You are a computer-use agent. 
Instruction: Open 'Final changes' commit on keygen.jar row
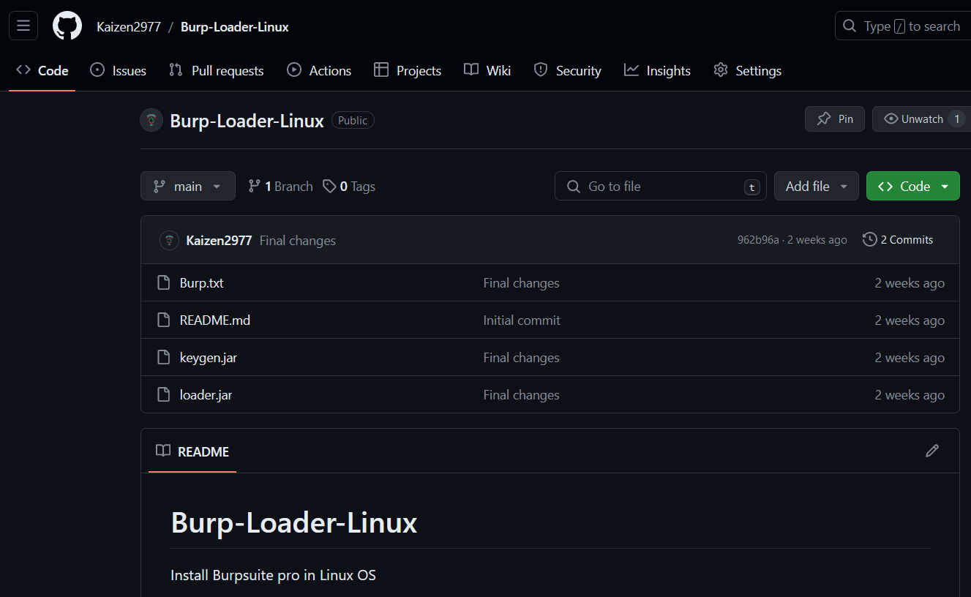click(521, 358)
